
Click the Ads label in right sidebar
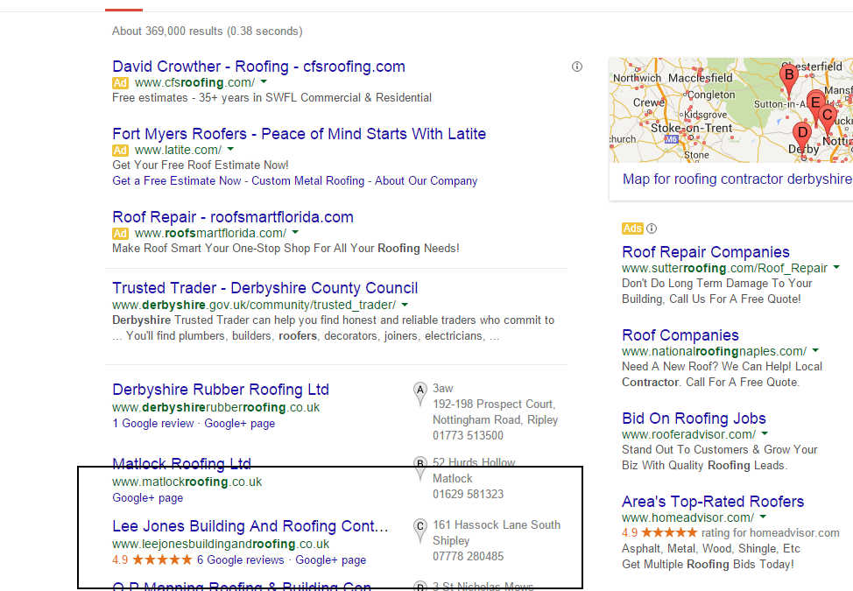click(x=632, y=229)
